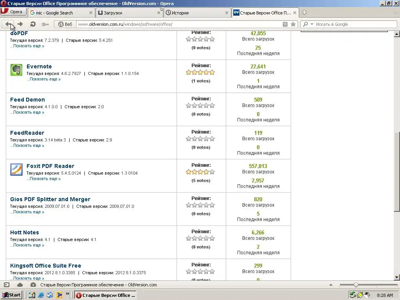This screenshot has width=400, height=300.
Task: Show more versions under doPDF
Action: point(27,46)
